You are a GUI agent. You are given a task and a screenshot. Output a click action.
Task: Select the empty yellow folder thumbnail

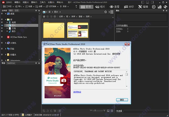pyautogui.click(x=54, y=30)
